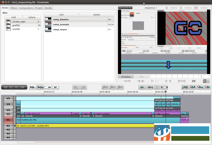
Task: Switch monitor to Clip display
Action: [141, 77]
